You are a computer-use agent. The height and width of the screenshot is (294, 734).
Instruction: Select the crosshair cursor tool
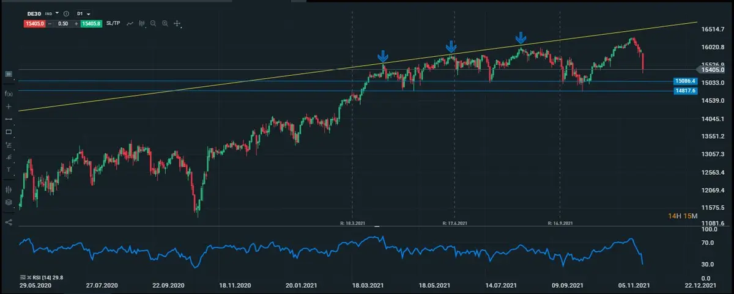pos(177,24)
